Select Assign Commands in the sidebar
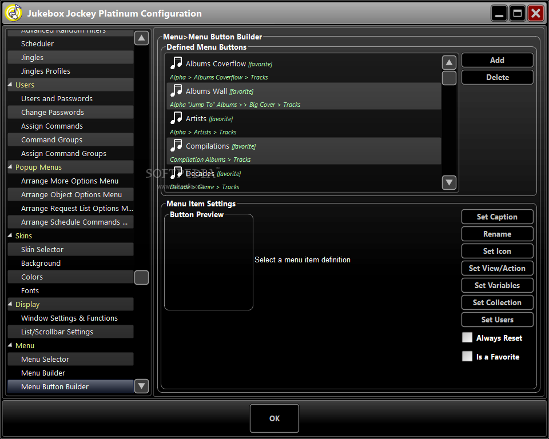The image size is (549, 439). pyautogui.click(x=71, y=126)
